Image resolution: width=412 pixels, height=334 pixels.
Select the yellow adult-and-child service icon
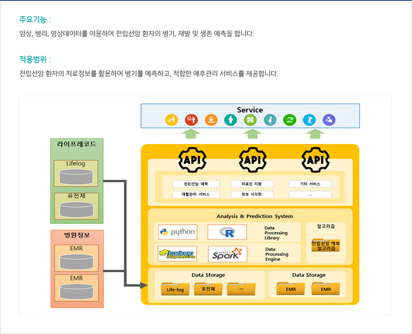point(171,120)
